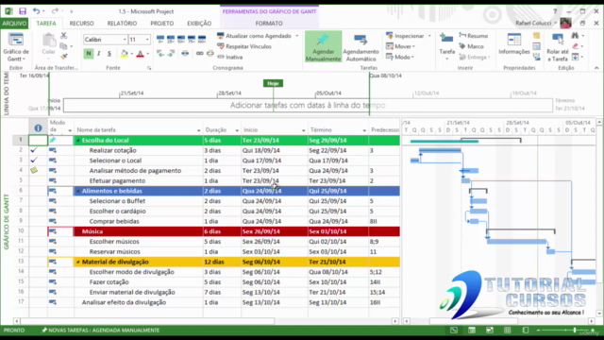
Task: Open the font size 11 dropdown
Action: pyautogui.click(x=147, y=40)
